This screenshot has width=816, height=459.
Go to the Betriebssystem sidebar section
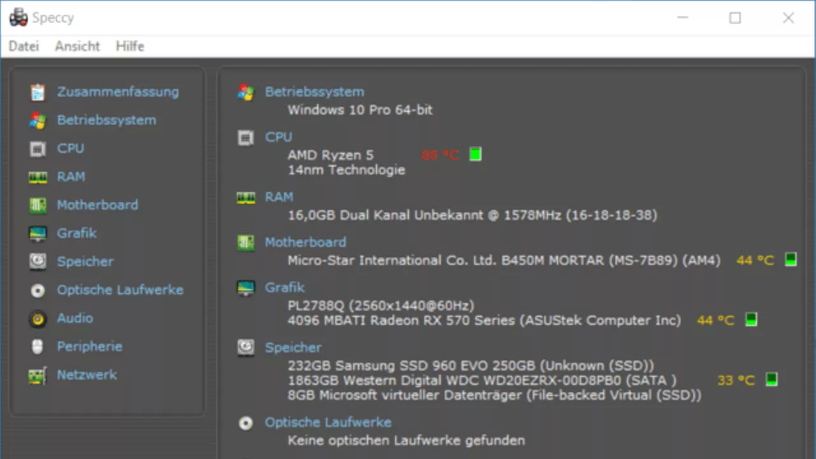point(106,120)
